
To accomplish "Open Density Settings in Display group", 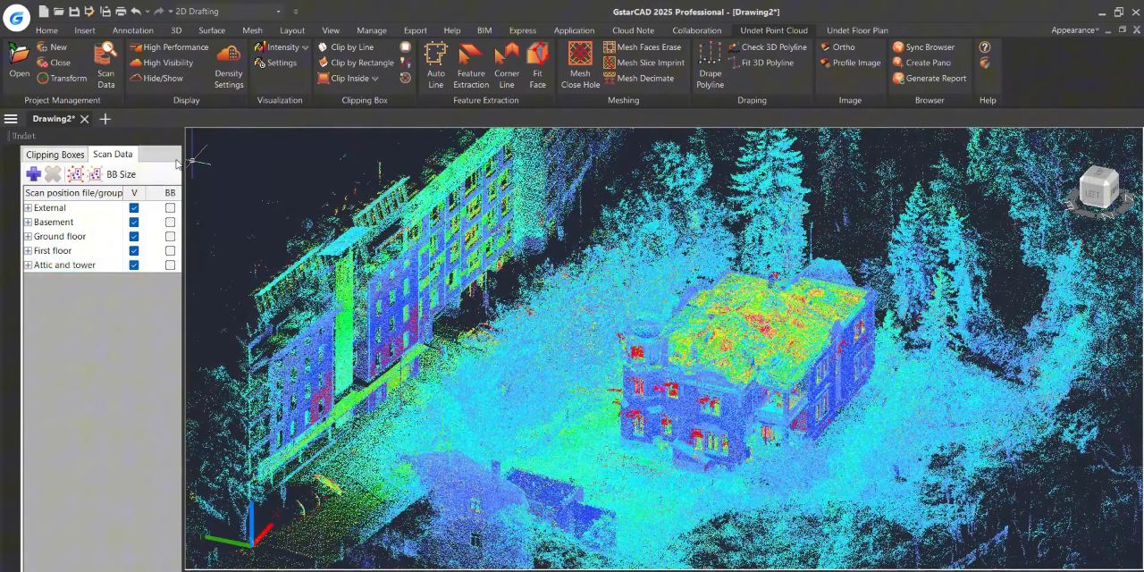I will (229, 66).
